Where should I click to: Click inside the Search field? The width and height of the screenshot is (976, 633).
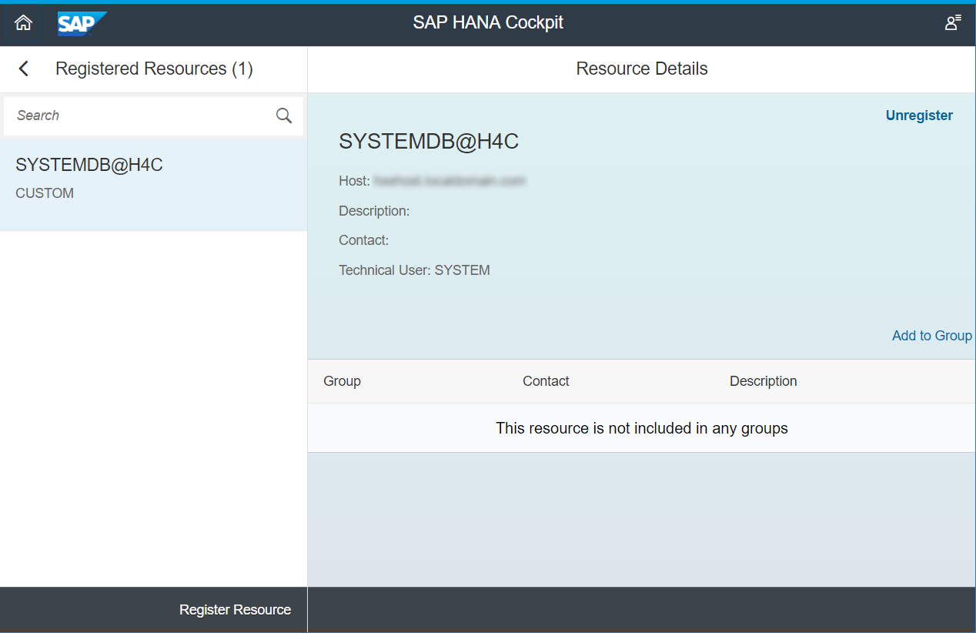point(131,115)
